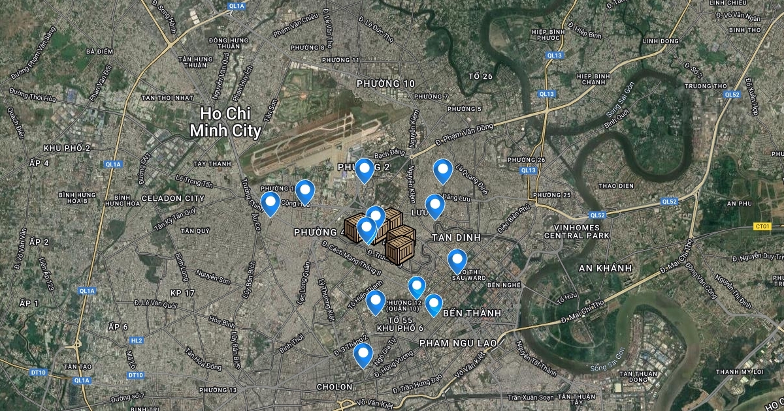Click the leftmost pin near Trường Chinh road

tap(270, 204)
